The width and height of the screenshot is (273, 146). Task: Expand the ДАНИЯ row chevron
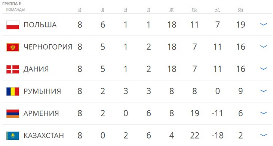click(263, 69)
